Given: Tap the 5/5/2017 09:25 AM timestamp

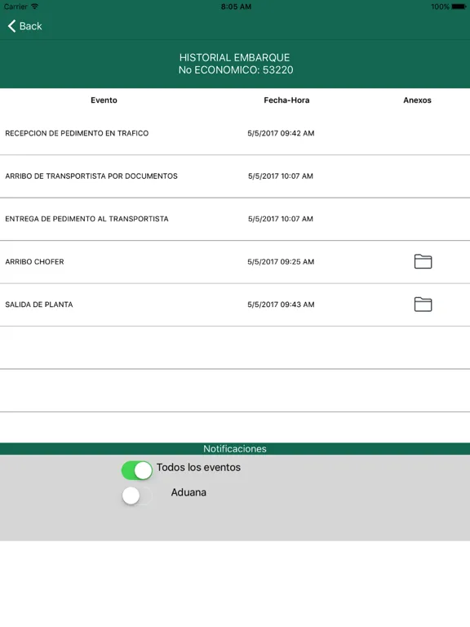Looking at the screenshot, I should (281, 261).
